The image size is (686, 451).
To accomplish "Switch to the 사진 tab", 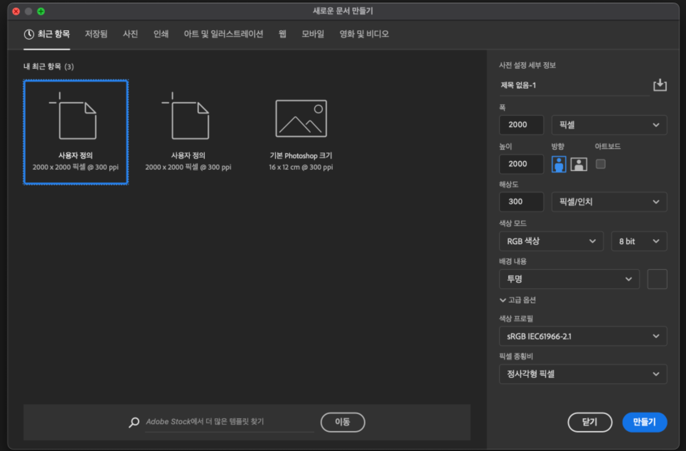I will (130, 34).
